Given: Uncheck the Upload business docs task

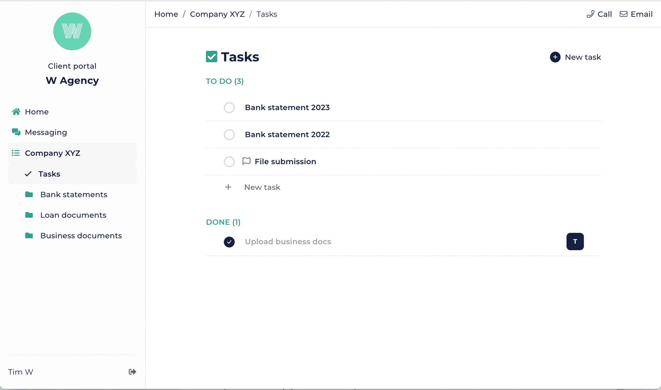Looking at the screenshot, I should (x=229, y=242).
